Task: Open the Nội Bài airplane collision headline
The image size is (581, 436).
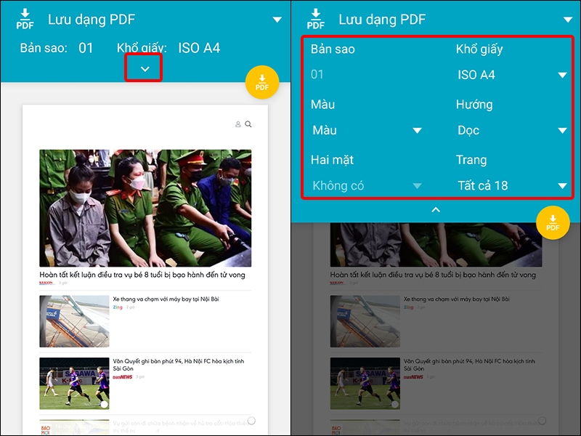Action: [167, 298]
